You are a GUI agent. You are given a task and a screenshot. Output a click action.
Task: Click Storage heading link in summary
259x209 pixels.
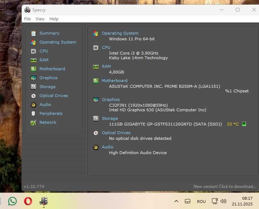(x=110, y=118)
